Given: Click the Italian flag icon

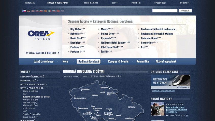Looking at the screenshot, I should (50, 11).
